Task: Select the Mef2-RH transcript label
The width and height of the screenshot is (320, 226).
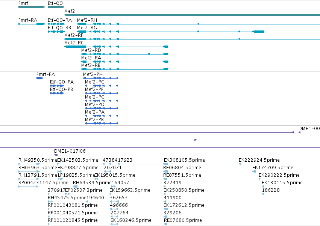Action: 87,20
